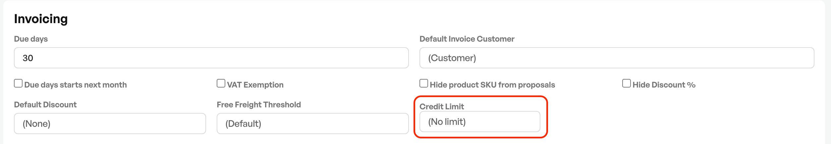Click the 'Hide Discount %' label text

click(x=664, y=85)
